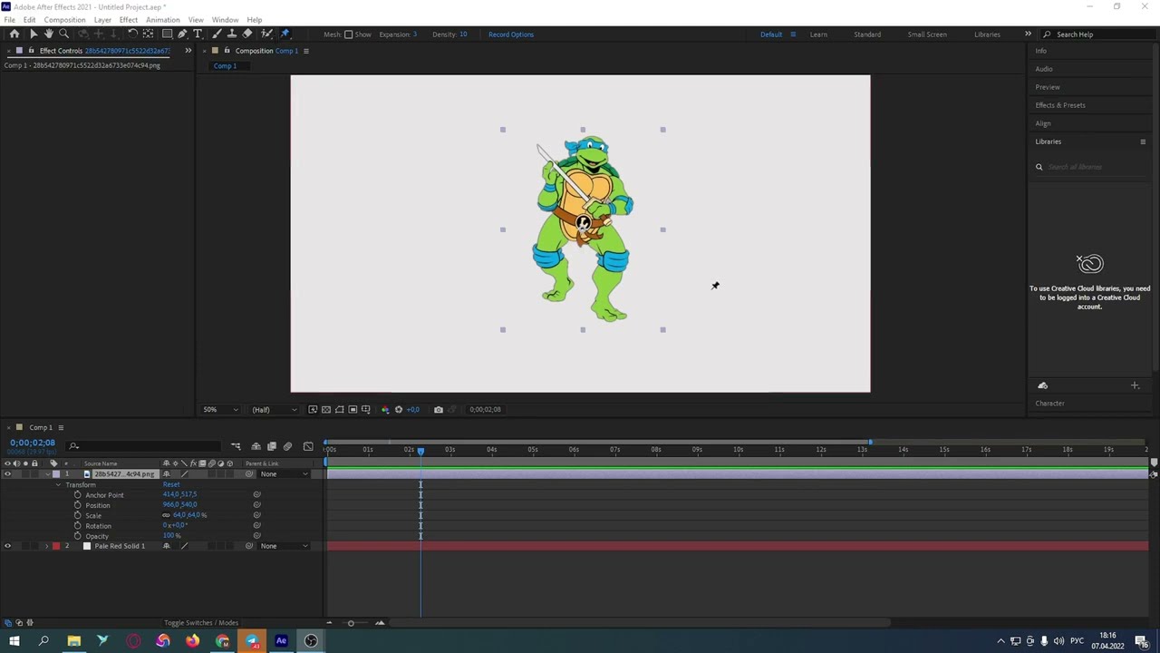1160x653 pixels.
Task: Select the Clone Stamp tool
Action: tap(232, 34)
